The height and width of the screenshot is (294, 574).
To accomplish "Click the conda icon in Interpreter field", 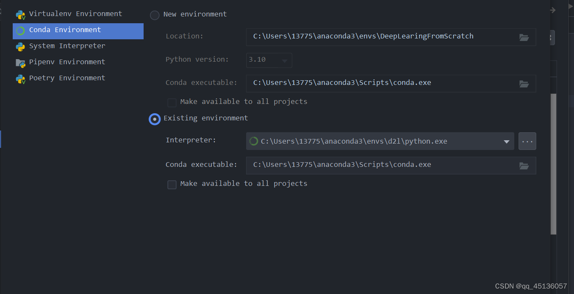I will [x=254, y=141].
